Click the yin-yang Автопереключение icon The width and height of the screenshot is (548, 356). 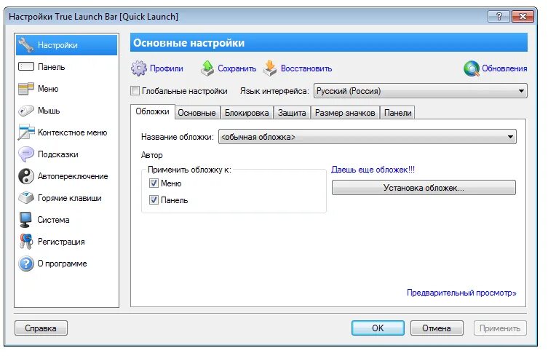point(26,176)
